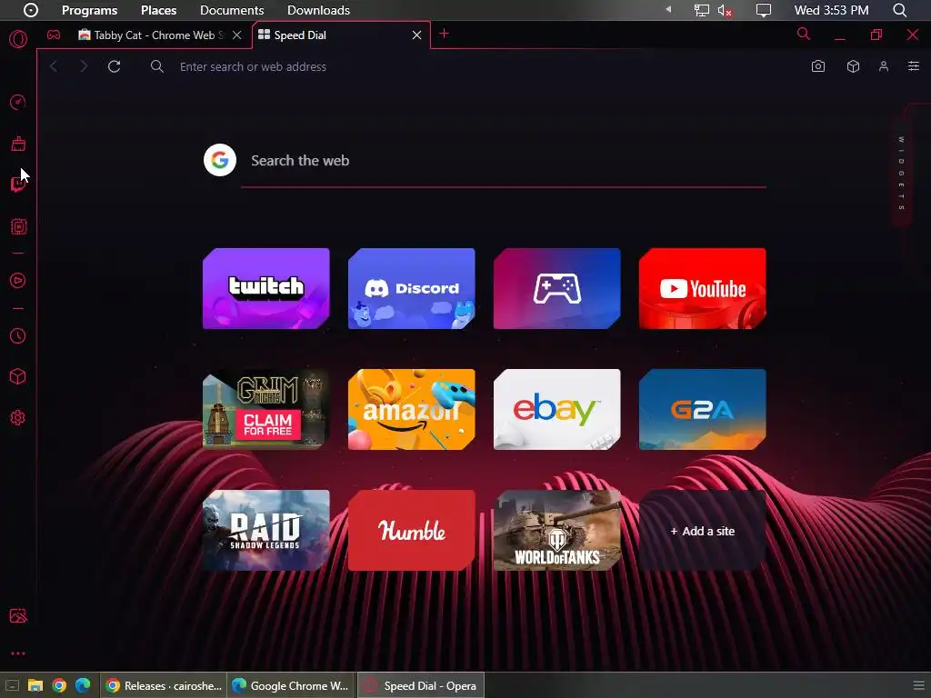
Task: Open the Discord speed dial tile
Action: [412, 288]
